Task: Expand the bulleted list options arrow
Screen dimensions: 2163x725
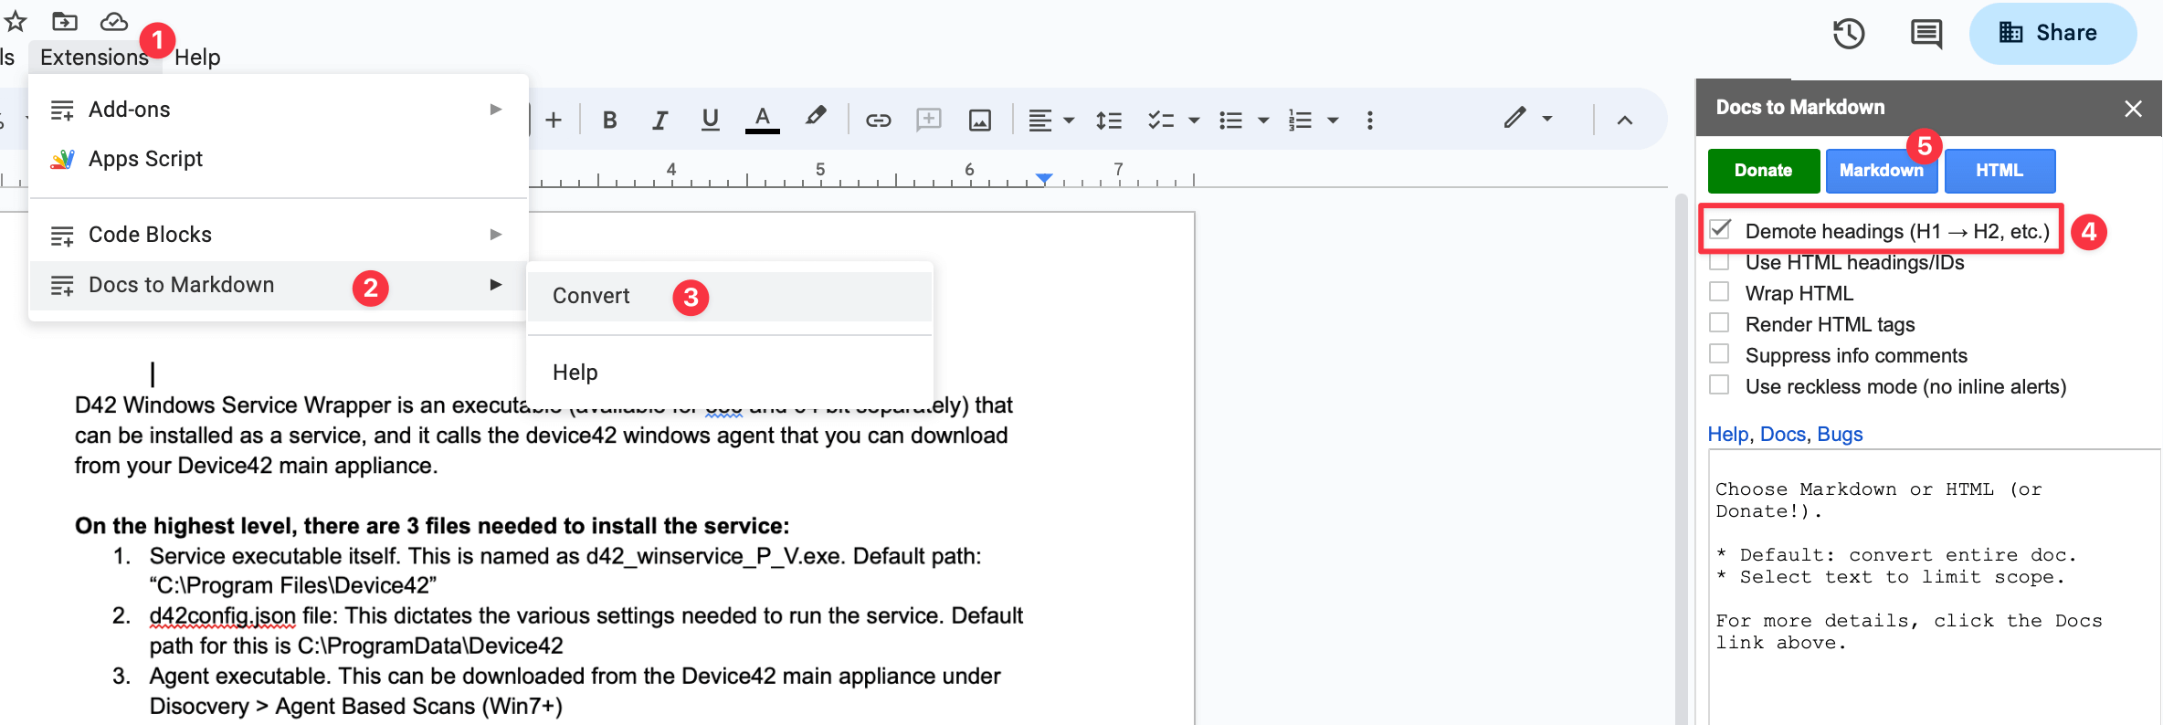Action: pos(1263,121)
